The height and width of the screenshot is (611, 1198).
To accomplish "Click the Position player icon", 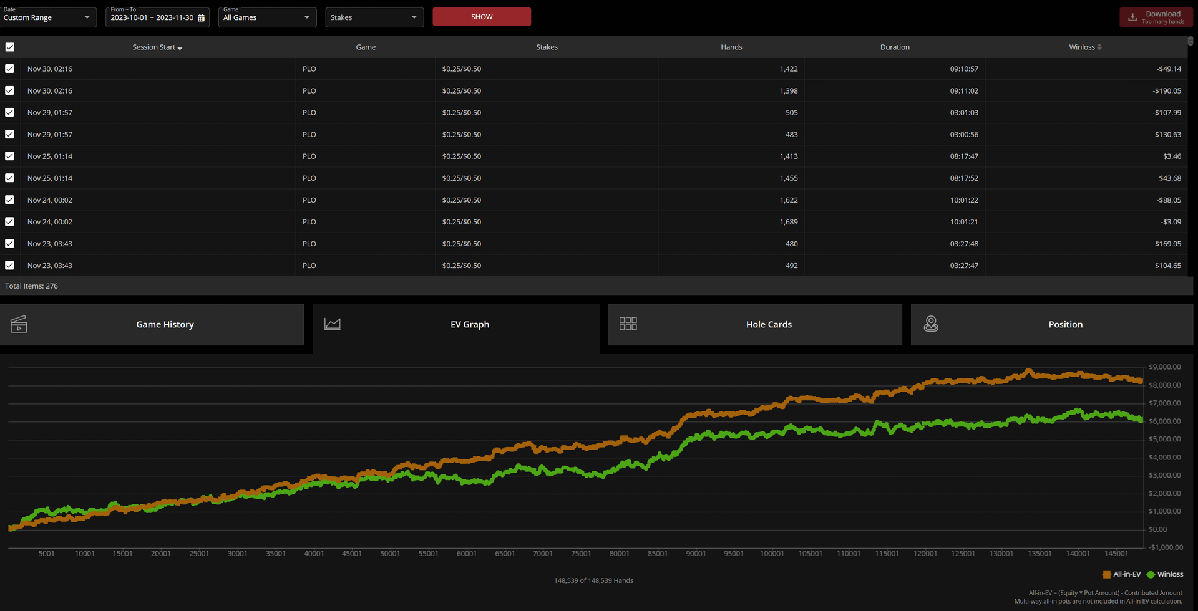I will (931, 324).
